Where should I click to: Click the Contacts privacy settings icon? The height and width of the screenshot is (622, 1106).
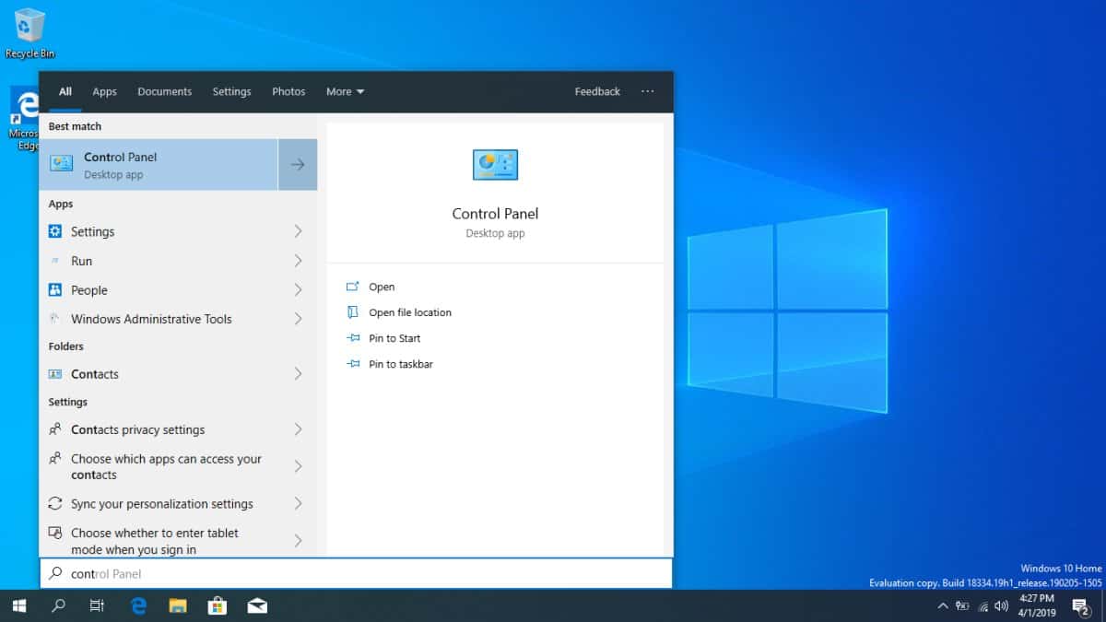click(x=55, y=429)
